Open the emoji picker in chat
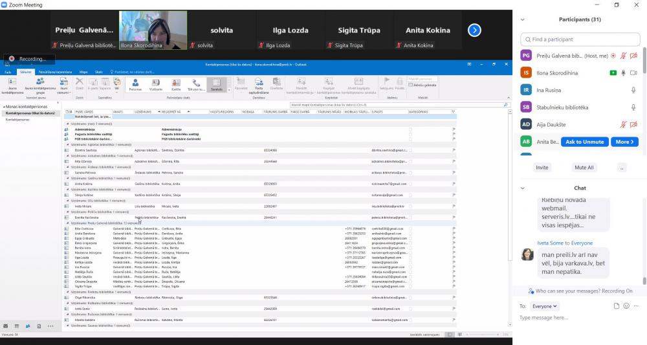This screenshot has height=345, width=647. point(626,306)
